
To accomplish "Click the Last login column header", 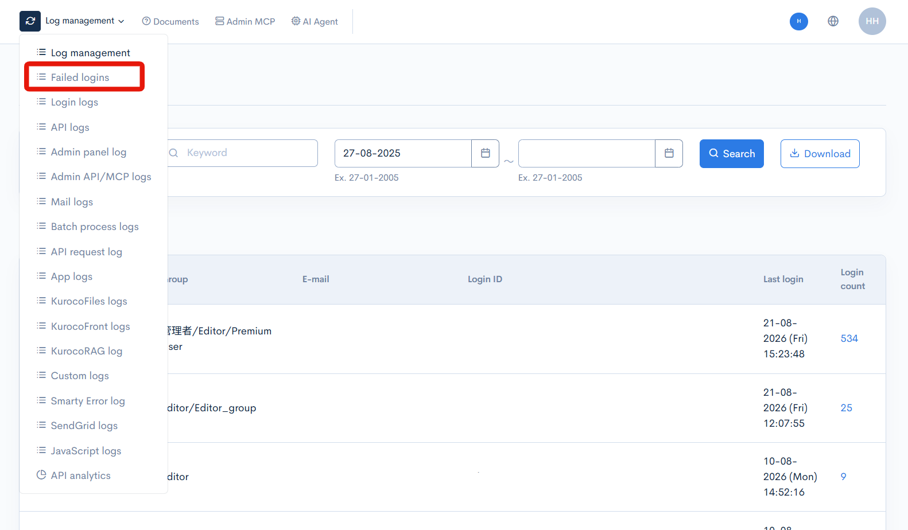I will [x=783, y=279].
